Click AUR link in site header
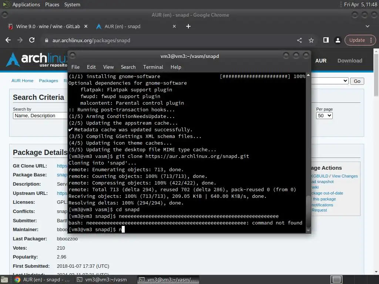379x284 pixels. point(321,61)
